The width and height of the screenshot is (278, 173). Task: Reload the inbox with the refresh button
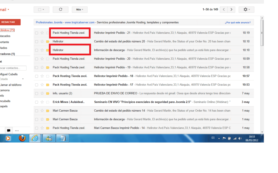[60, 10]
